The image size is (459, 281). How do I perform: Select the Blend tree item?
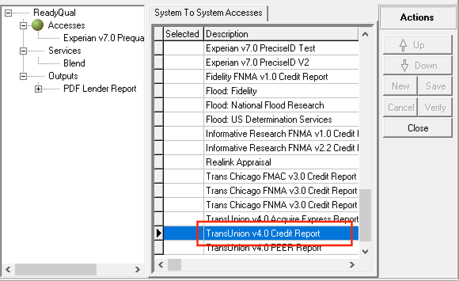pos(74,63)
